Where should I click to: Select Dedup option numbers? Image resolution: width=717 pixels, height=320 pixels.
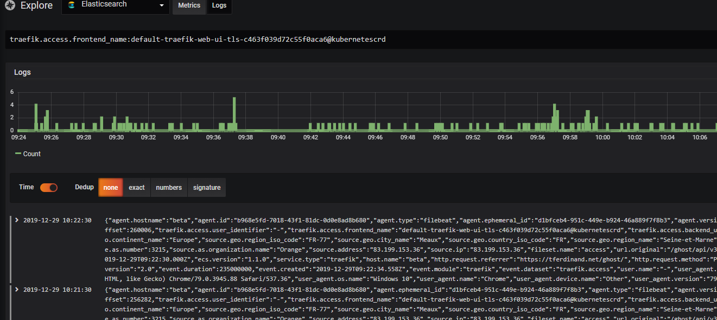click(169, 187)
